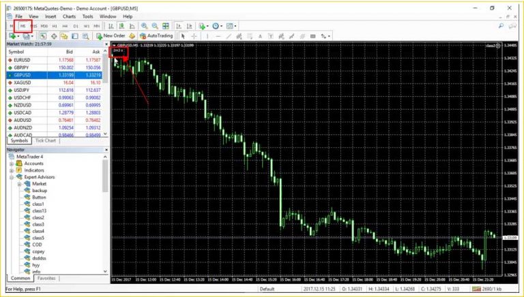Screen dimensions: 524x297
Task: Select the Arrows objects tool
Action: click(323, 36)
